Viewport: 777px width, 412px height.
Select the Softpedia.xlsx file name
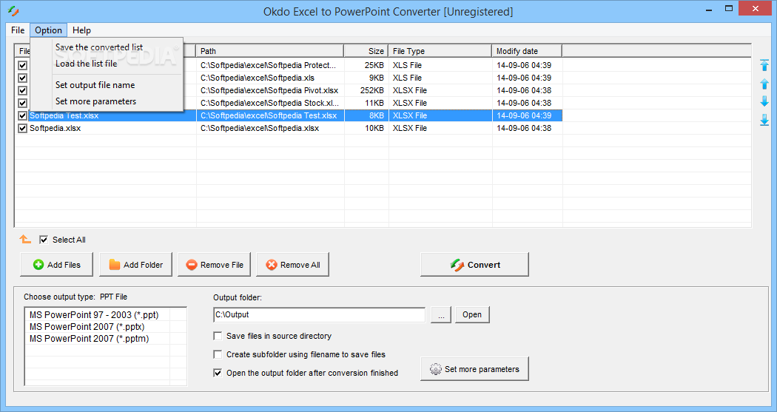click(x=55, y=128)
